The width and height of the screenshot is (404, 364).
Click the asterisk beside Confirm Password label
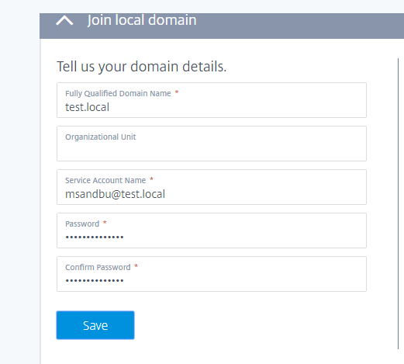(x=136, y=266)
